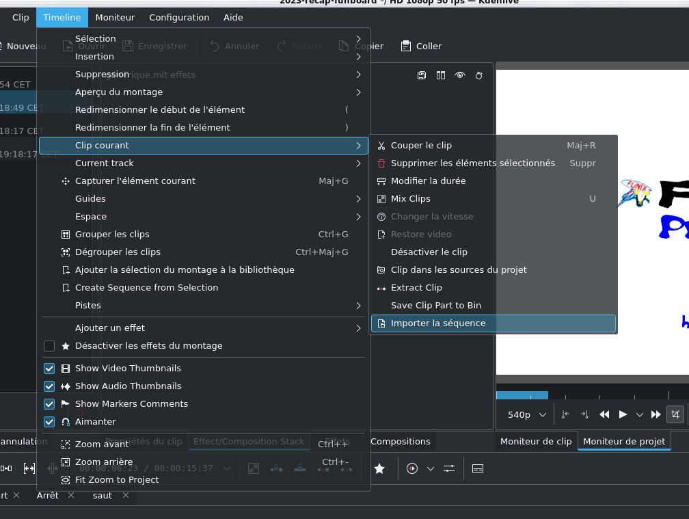
Task: Click the fit zoom arrows icon in timeline toolbar
Action: [29, 469]
